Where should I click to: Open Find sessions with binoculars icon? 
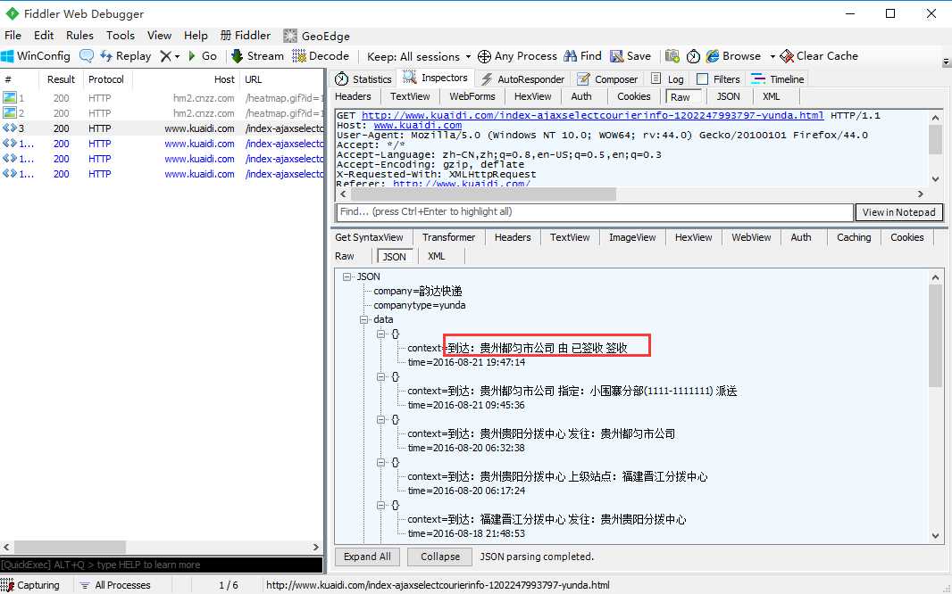click(583, 56)
